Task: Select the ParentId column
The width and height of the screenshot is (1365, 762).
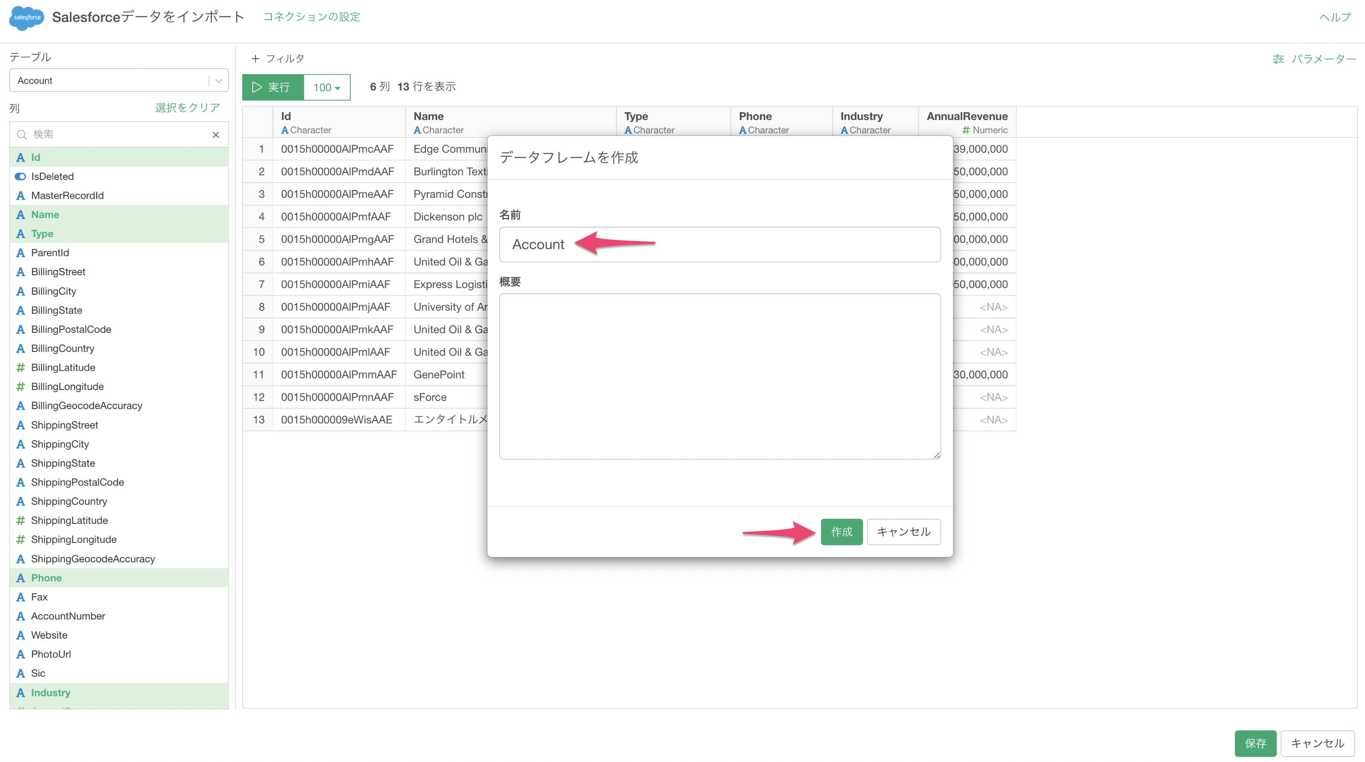Action: tap(119, 253)
